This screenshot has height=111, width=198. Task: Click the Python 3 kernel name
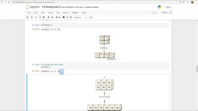(166, 13)
